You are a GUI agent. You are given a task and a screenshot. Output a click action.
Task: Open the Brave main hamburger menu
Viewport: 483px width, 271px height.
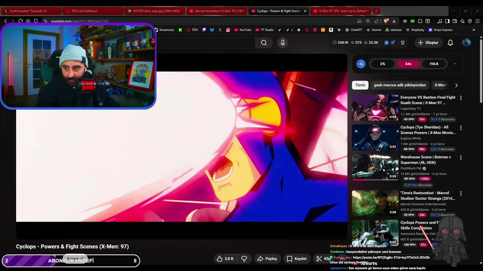pos(477,21)
